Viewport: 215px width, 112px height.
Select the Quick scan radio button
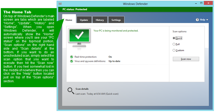[x=174, y=38]
